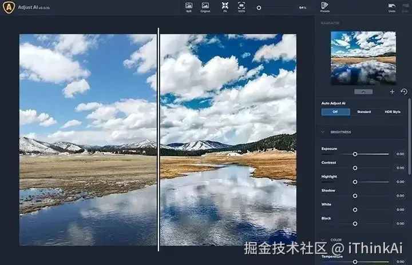Click the Contrast value field
Viewport: 412px width, 265px height.
(400, 168)
